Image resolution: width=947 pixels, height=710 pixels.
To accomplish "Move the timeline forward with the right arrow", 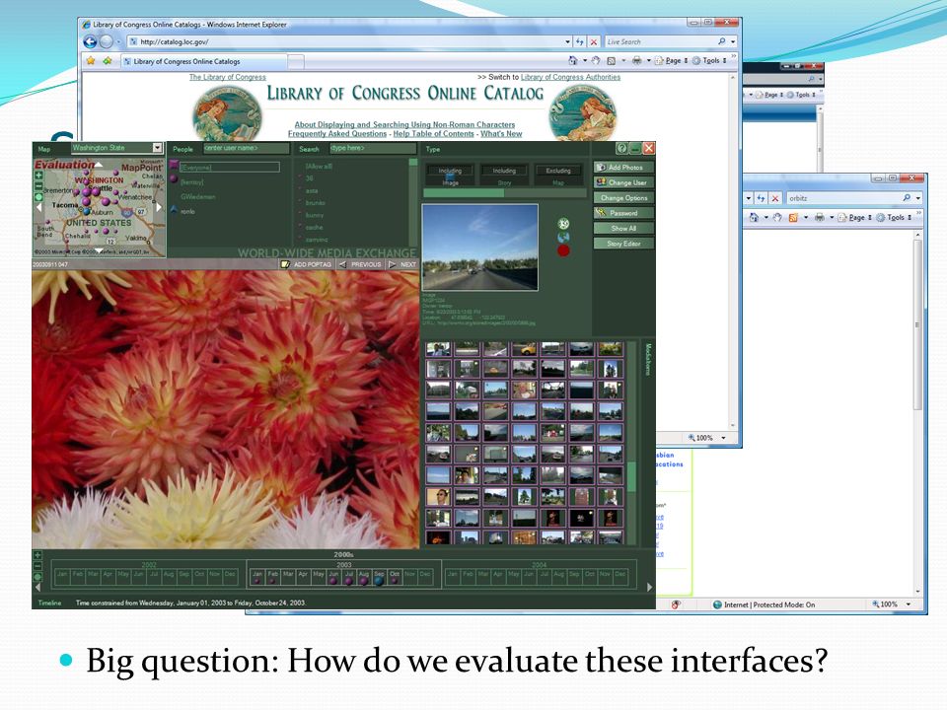I will pyautogui.click(x=650, y=586).
